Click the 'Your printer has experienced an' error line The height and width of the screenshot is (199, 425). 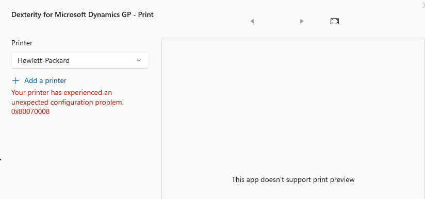pos(61,93)
